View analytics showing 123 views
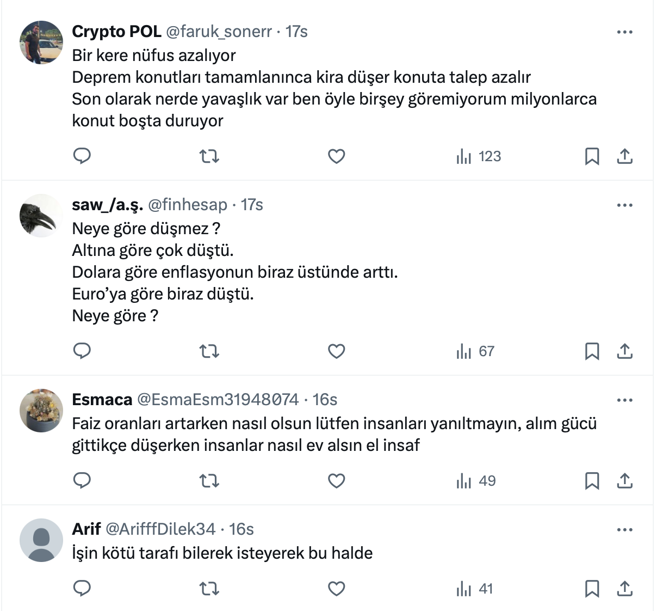This screenshot has width=656, height=611. (479, 157)
